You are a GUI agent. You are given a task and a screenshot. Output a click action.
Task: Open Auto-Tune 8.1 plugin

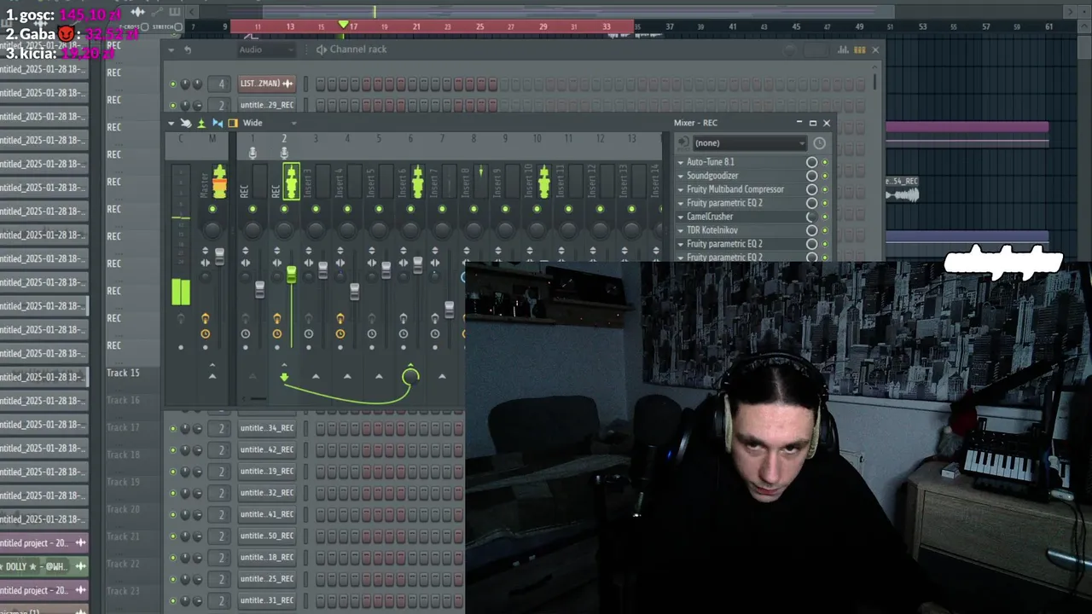point(710,162)
